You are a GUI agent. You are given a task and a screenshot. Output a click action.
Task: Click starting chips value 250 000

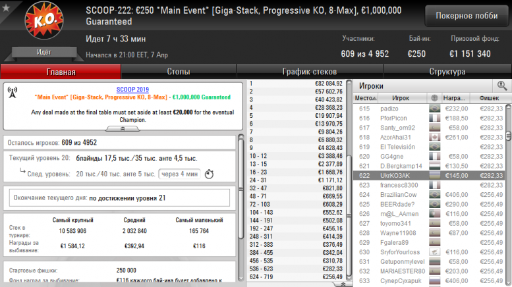[126, 271]
